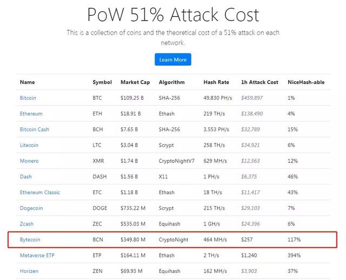346x280 pixels.
Task: Click the Learn More button
Action: click(173, 59)
